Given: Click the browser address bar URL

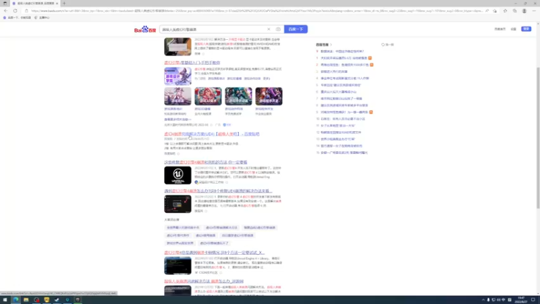Looking at the screenshot, I should click(x=256, y=11).
